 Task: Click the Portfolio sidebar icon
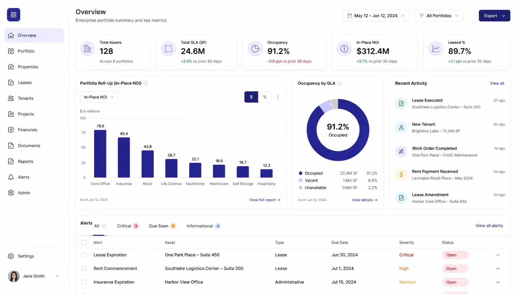click(11, 51)
